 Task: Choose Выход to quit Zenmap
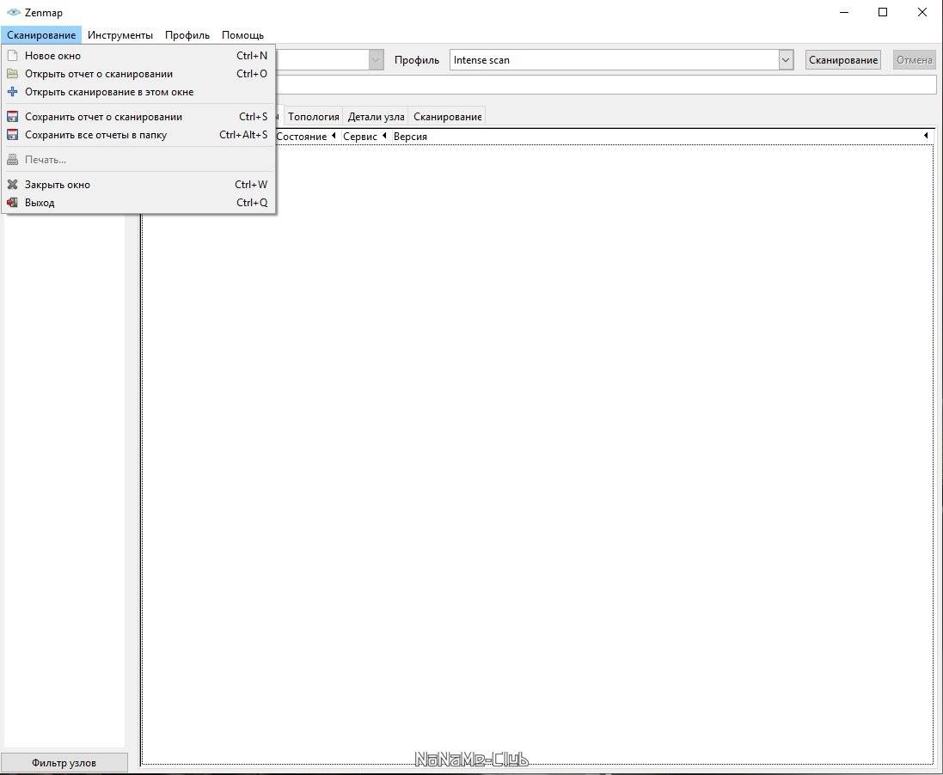pyautogui.click(x=138, y=203)
